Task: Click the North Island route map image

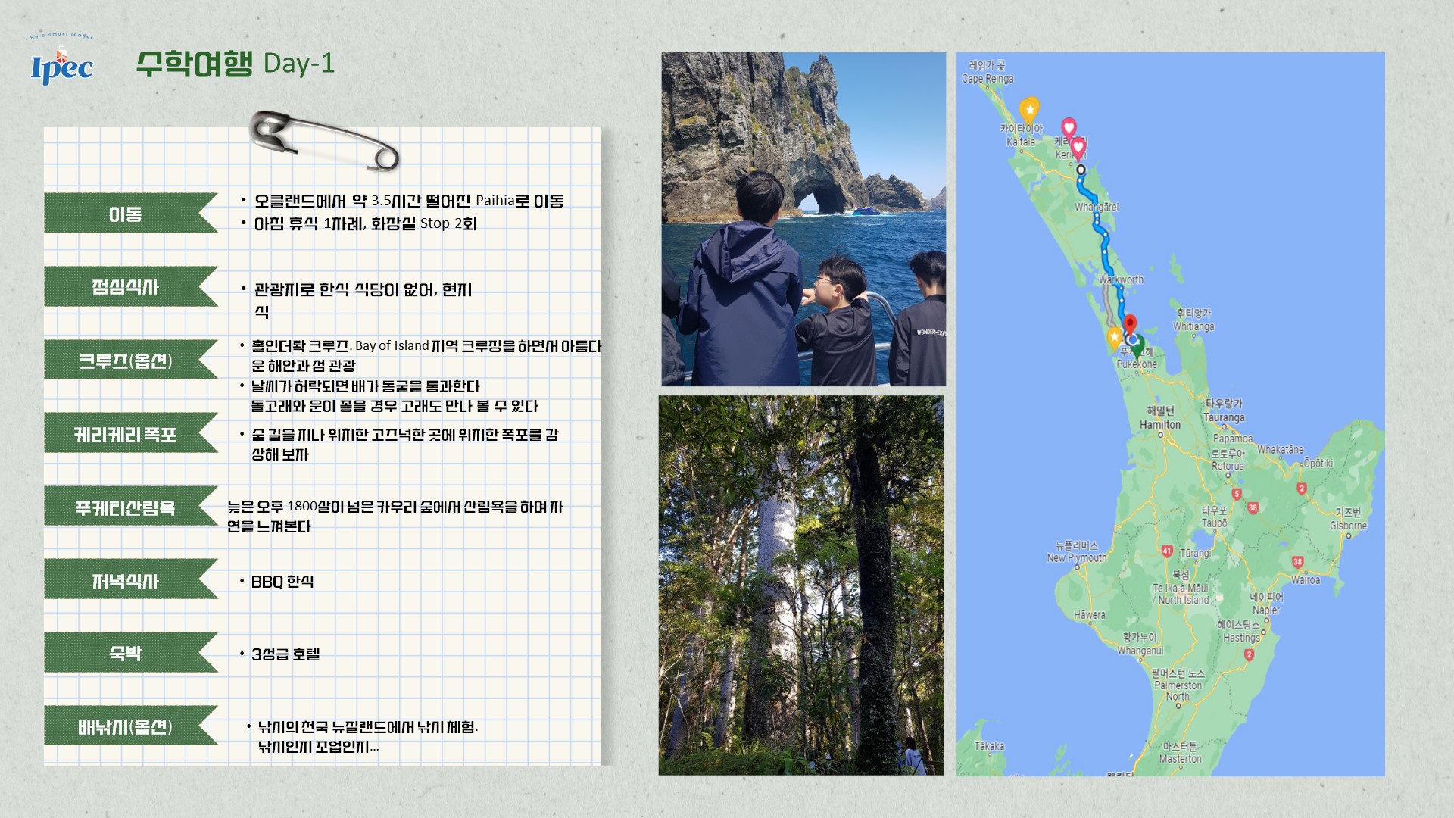Action: [1171, 414]
